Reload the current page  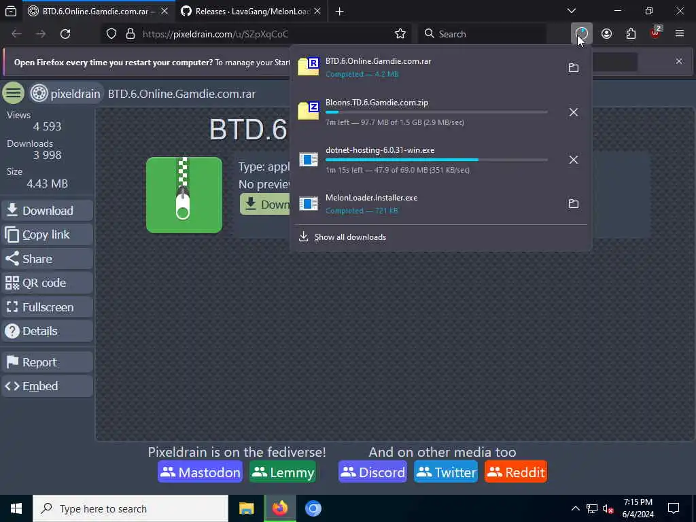(65, 34)
